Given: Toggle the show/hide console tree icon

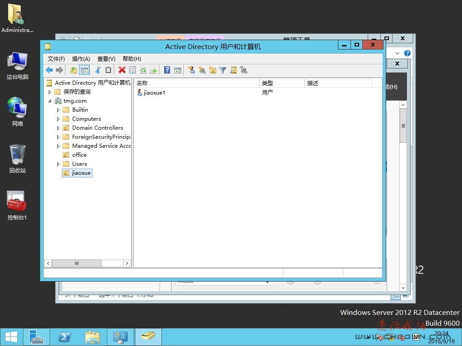Looking at the screenshot, I should pyautogui.click(x=84, y=70).
